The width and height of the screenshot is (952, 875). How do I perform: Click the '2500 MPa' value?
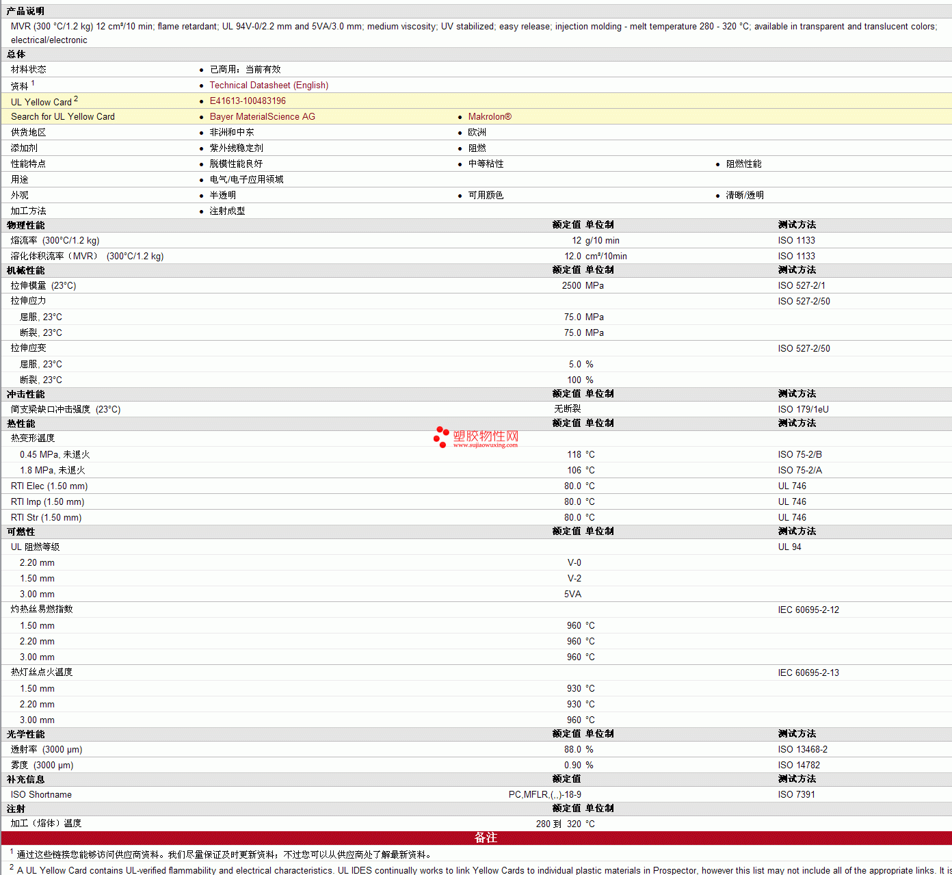point(583,286)
